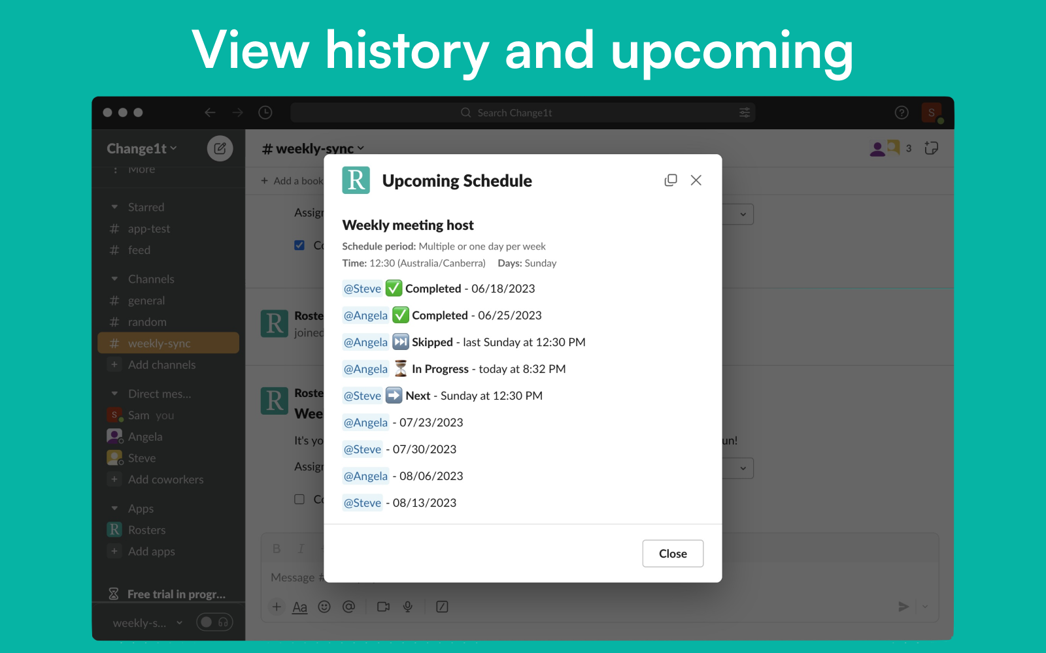Click the plus attachment icon in composer

tap(277, 607)
